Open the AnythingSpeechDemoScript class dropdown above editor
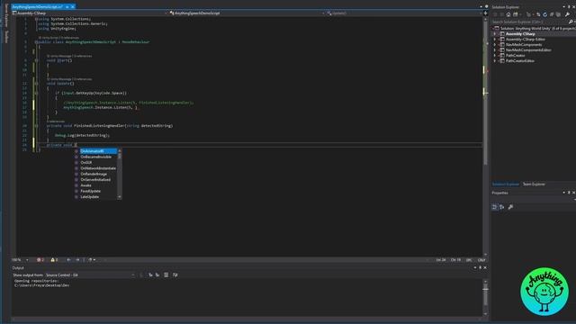 pyautogui.click(x=247, y=13)
